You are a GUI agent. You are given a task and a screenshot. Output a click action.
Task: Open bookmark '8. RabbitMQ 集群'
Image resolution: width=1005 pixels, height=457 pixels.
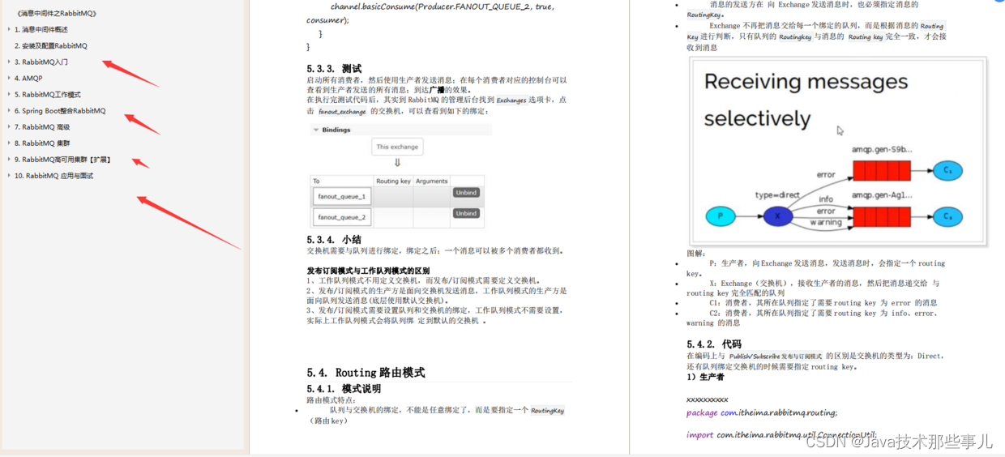point(42,143)
